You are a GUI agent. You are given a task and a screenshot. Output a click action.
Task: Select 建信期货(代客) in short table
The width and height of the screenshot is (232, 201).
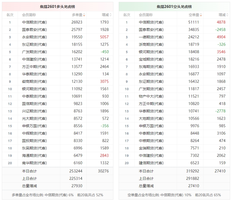151,163
